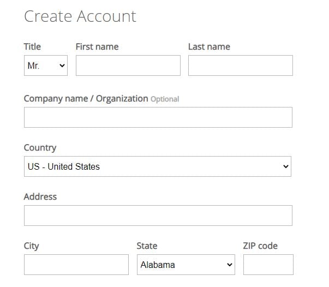The height and width of the screenshot is (287, 329).
Task: Open the State dropdown showing Alabama
Action: tap(186, 265)
